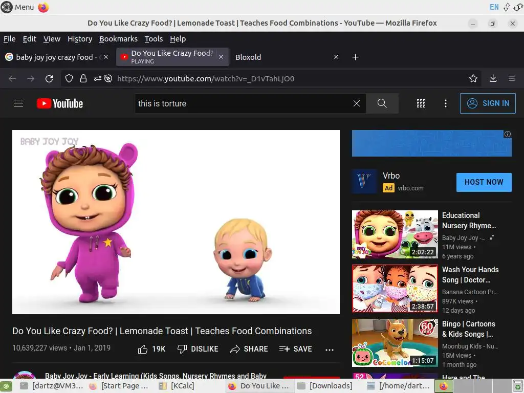Image resolution: width=524 pixels, height=393 pixels.
Task: Click the video player area
Action: pyautogui.click(x=176, y=222)
